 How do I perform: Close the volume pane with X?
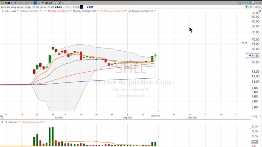click(2, 122)
